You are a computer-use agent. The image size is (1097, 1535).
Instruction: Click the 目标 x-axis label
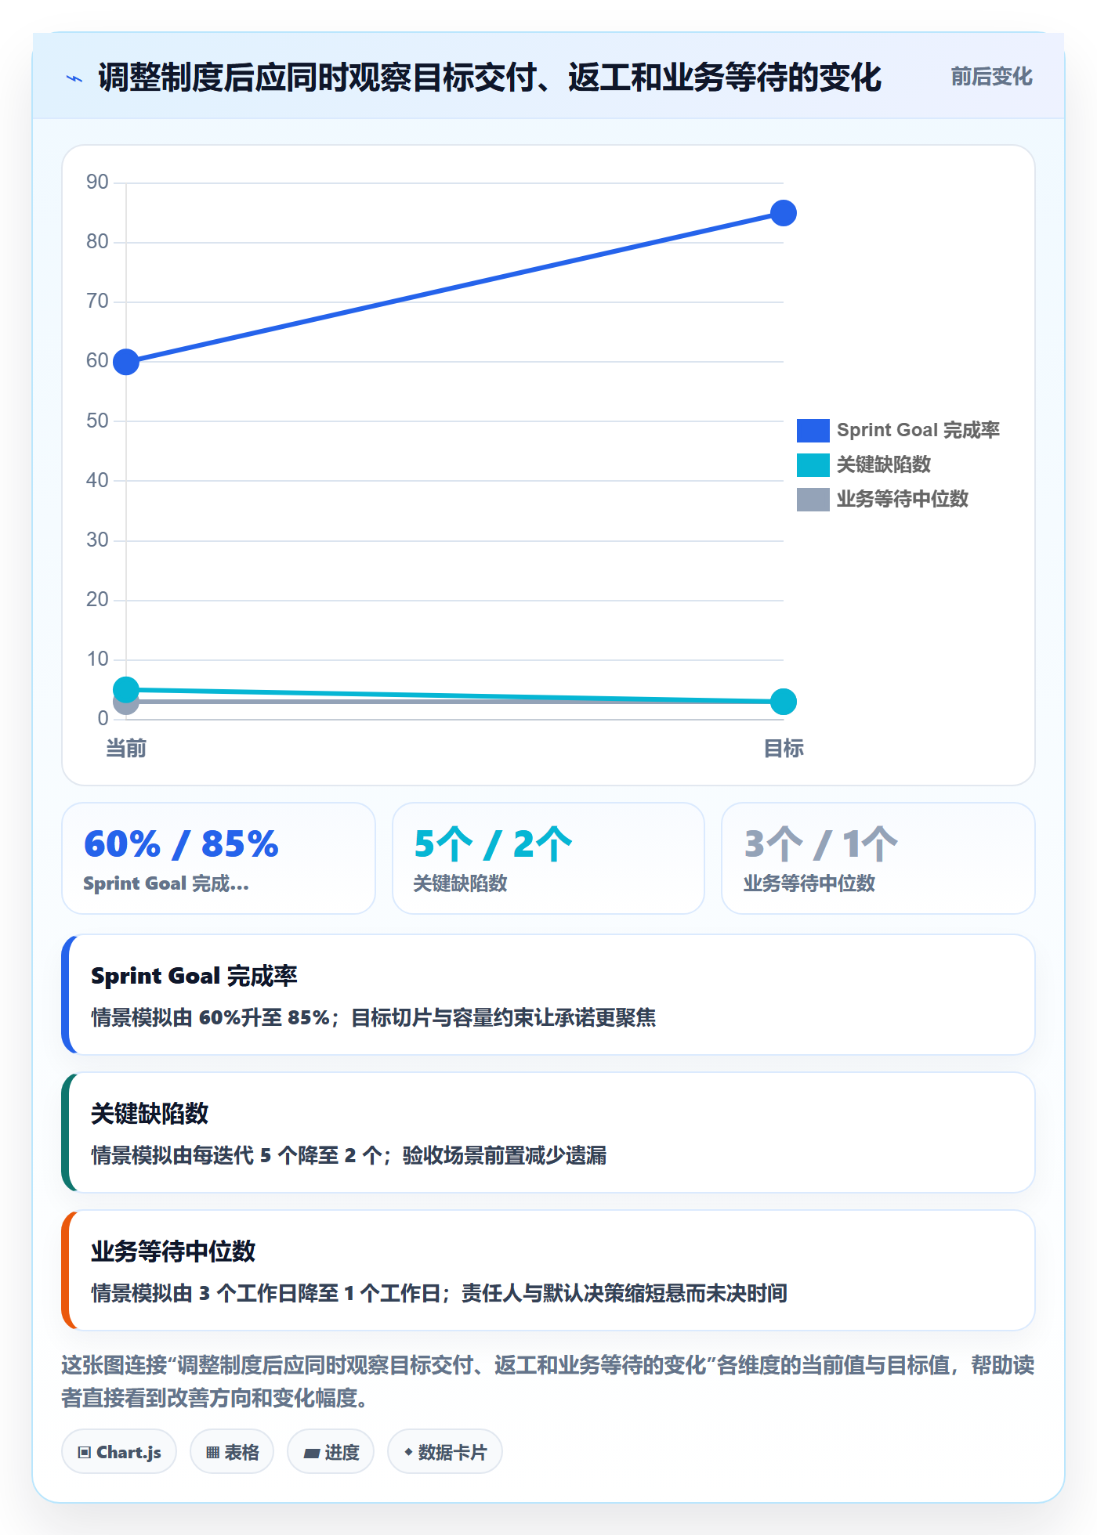(x=784, y=749)
